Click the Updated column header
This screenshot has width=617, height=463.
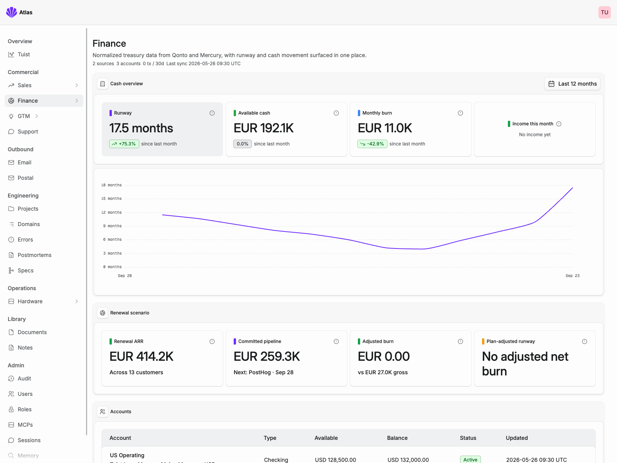pos(517,438)
